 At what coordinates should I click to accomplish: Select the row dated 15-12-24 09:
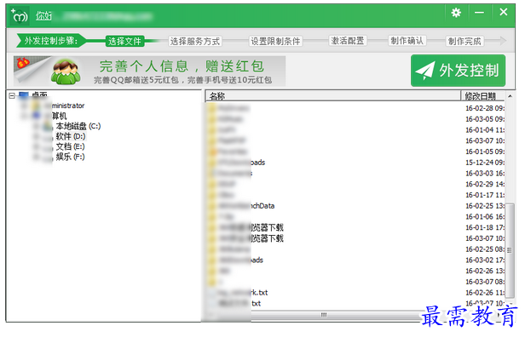click(355, 163)
